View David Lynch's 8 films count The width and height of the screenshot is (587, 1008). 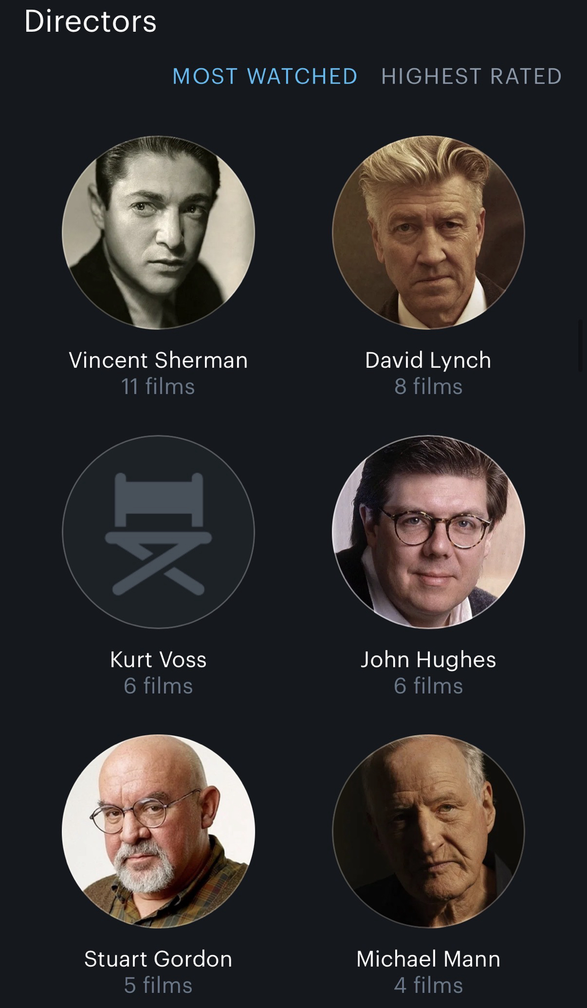tap(428, 387)
